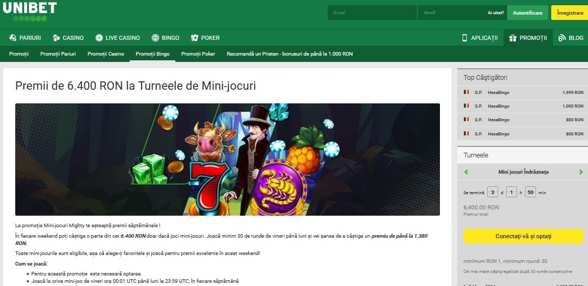Viewport: 588px width, 286px height.
Task: Click the Live Casino roulette icon
Action: [99, 38]
